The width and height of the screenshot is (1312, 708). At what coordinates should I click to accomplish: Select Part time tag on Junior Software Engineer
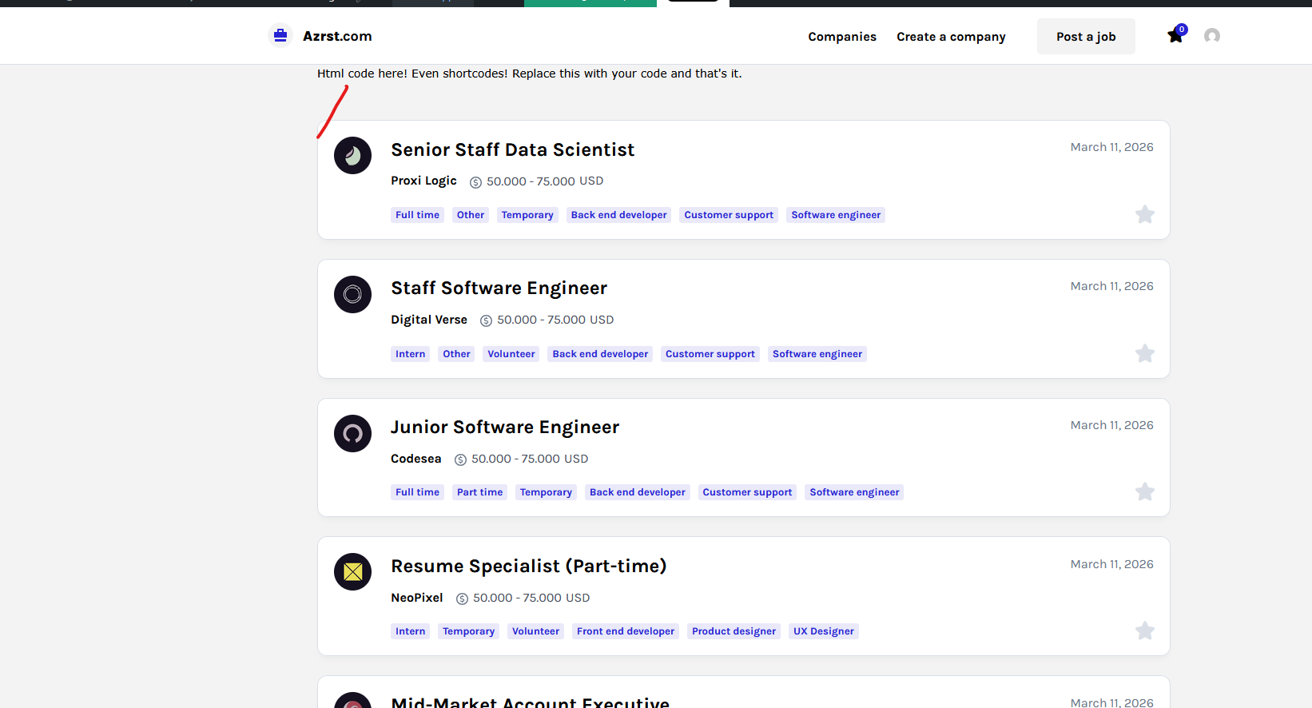tap(479, 492)
